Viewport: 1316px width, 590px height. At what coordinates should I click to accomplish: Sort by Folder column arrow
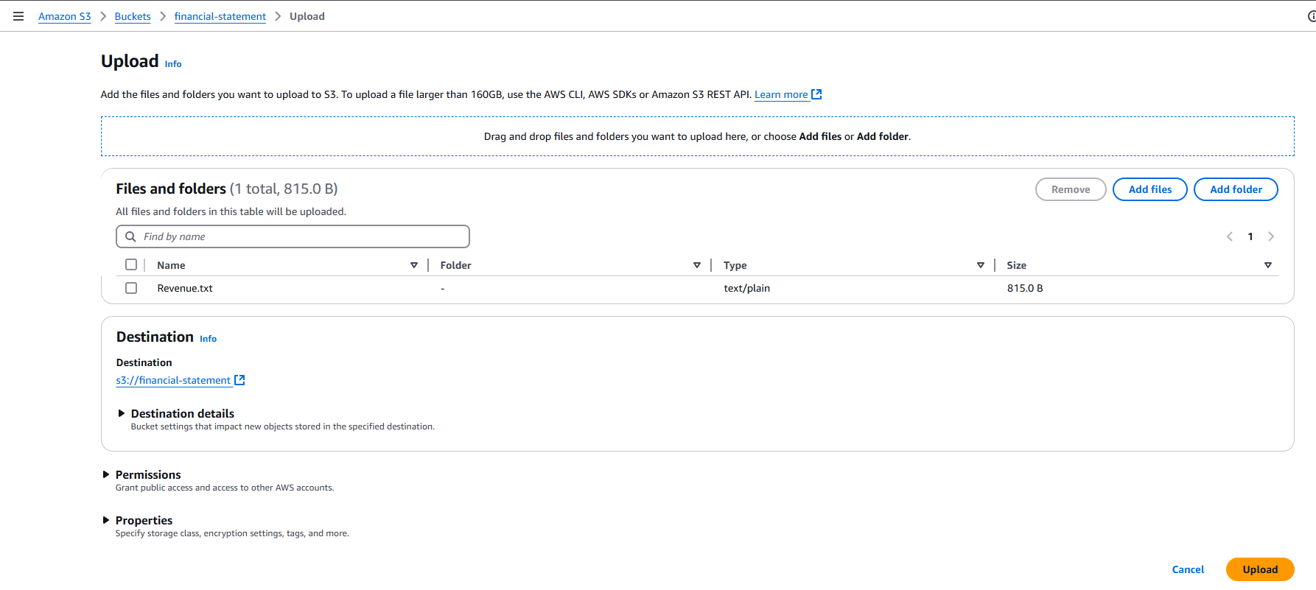[697, 265]
